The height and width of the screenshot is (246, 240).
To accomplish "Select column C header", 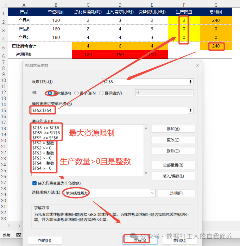I will [88, 5].
